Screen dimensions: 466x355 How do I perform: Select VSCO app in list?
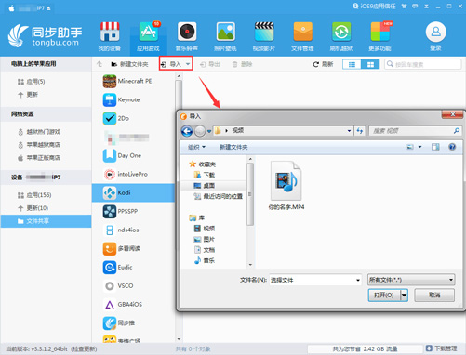click(x=133, y=285)
